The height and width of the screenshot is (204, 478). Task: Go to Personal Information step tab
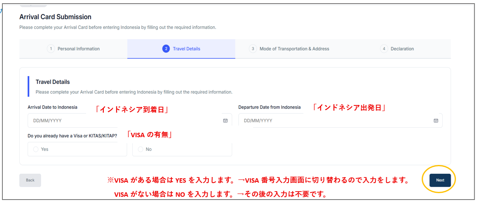coord(73,49)
